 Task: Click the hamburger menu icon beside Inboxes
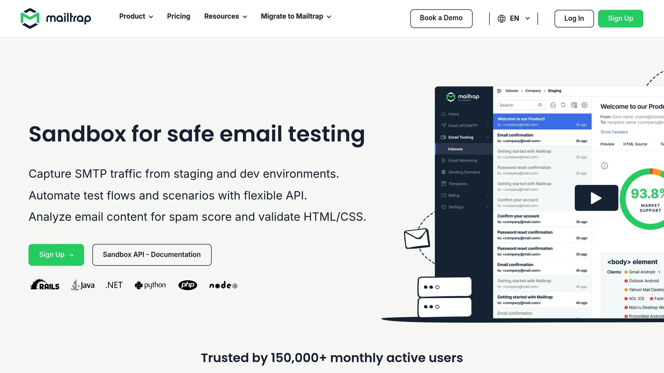pos(499,91)
